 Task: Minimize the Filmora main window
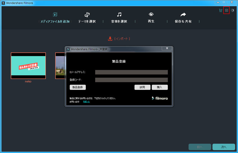[218, 2]
